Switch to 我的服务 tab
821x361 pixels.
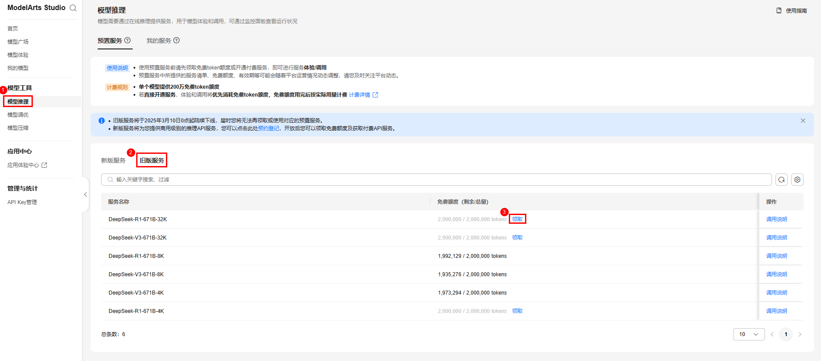coord(159,41)
